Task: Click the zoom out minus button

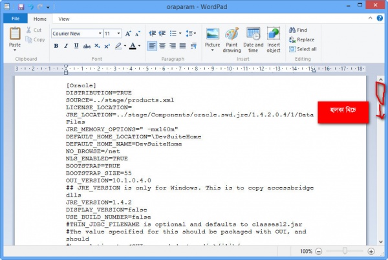Action: [x=319, y=252]
